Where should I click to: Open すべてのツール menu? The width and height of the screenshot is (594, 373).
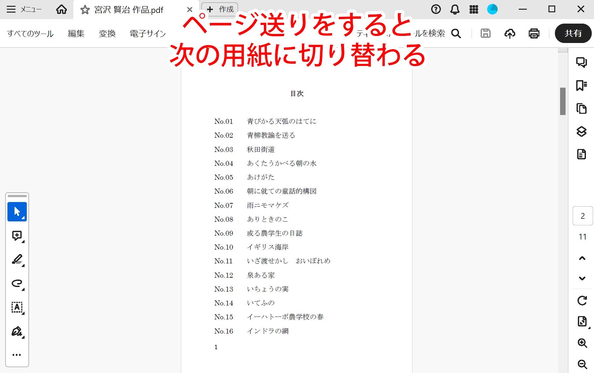(30, 34)
